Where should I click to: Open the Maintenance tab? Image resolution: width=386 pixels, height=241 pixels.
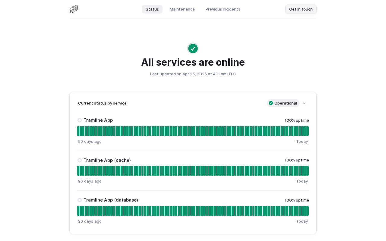coord(182,9)
